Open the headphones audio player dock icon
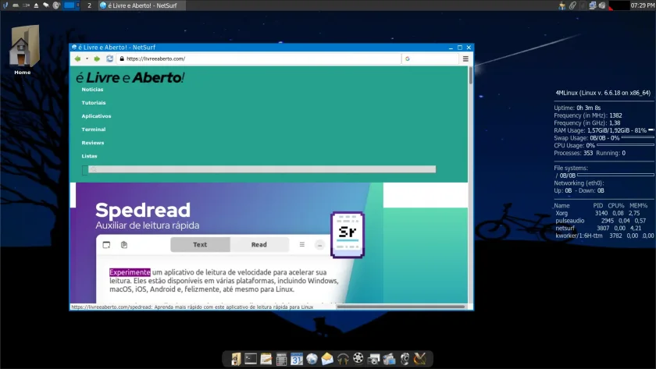 coord(343,359)
